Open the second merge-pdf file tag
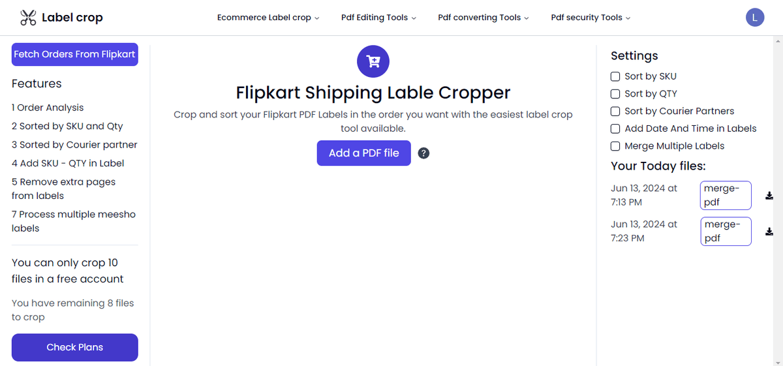 (726, 231)
